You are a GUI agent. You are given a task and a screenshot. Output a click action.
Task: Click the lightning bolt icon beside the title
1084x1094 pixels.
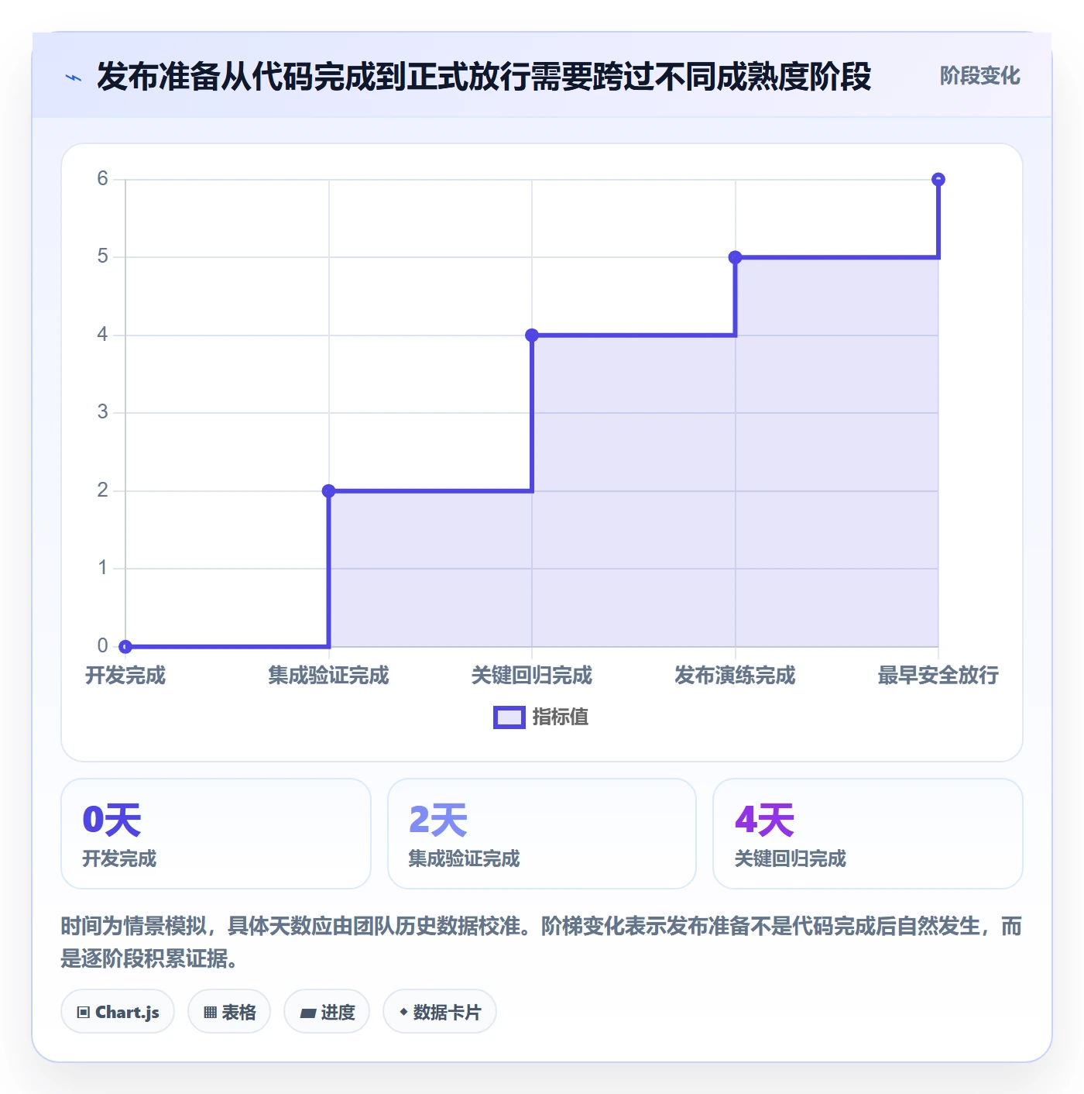(x=74, y=77)
